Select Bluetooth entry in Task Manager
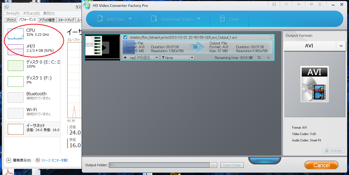 (x=32, y=97)
